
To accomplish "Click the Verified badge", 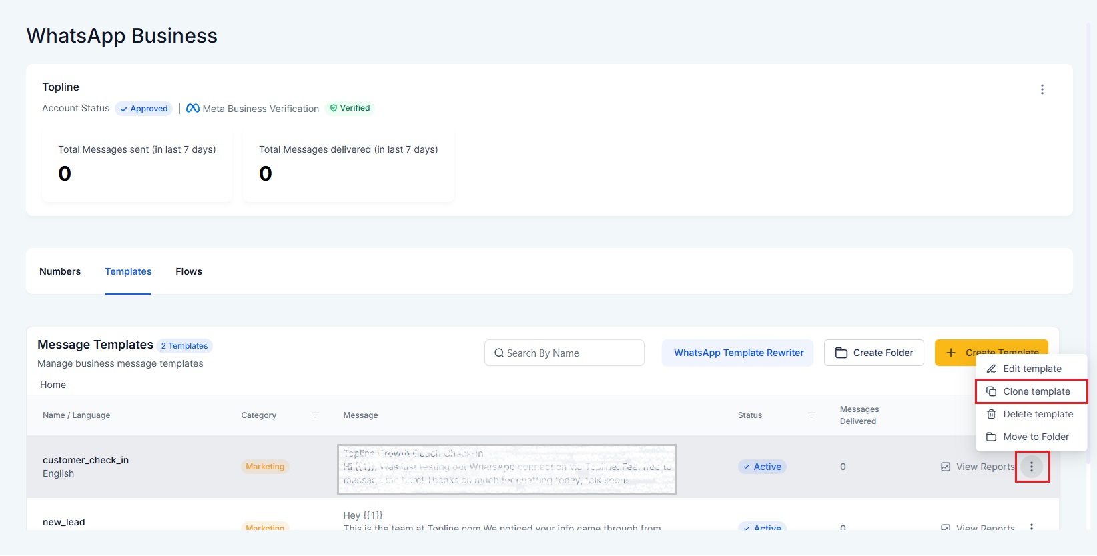I will click(x=350, y=108).
